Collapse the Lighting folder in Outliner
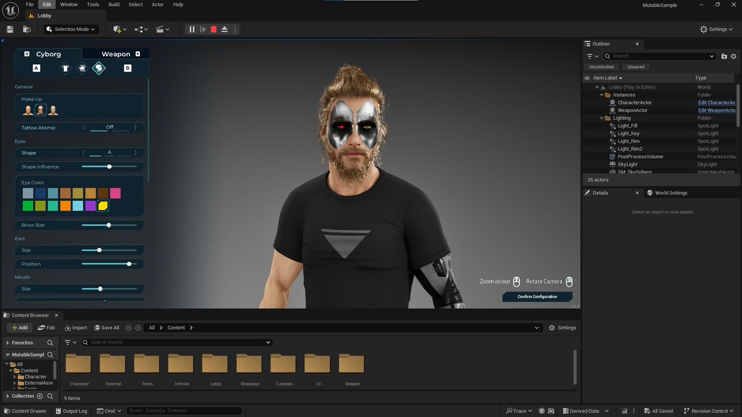742x417 pixels. coord(601,118)
